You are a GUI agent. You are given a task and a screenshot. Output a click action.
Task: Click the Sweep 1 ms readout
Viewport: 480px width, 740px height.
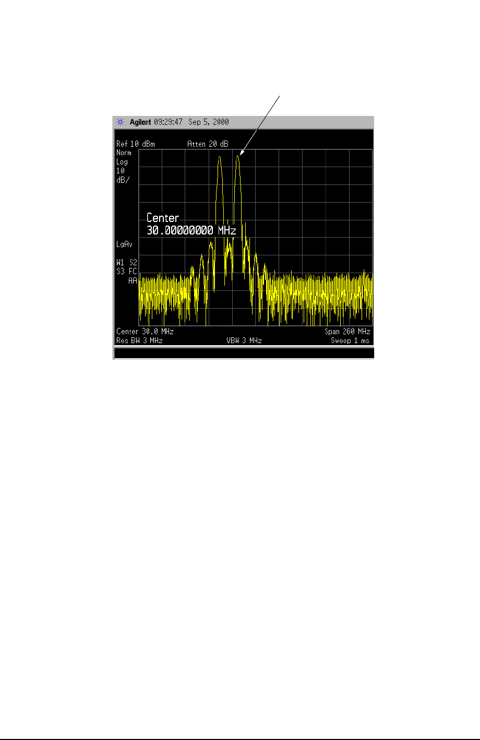click(x=350, y=340)
